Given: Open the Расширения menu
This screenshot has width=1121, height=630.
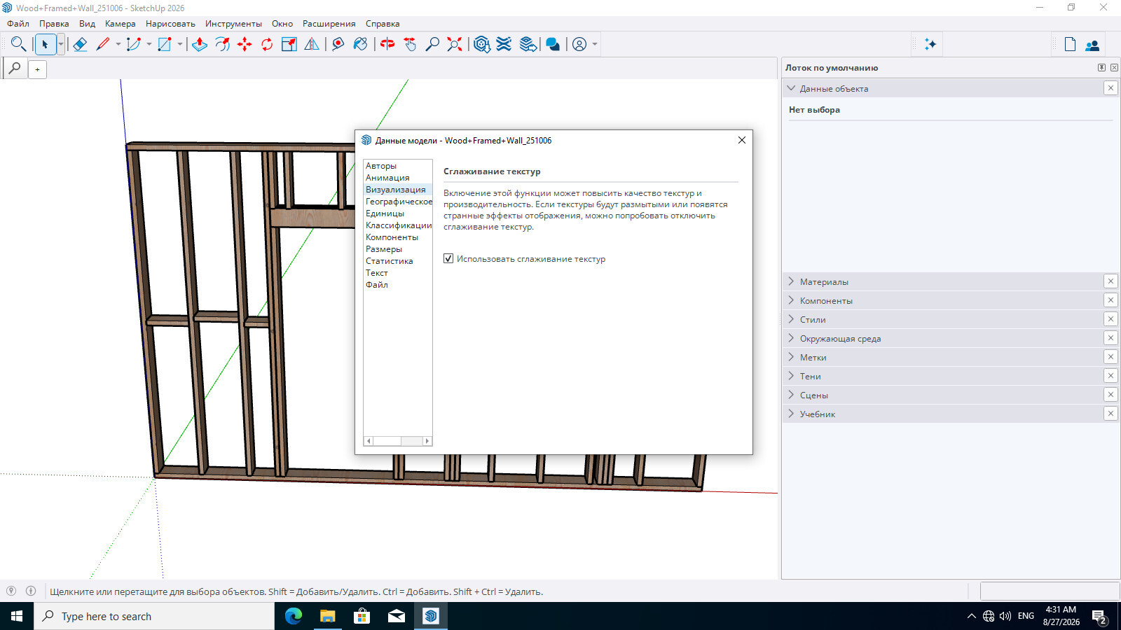Looking at the screenshot, I should [329, 24].
